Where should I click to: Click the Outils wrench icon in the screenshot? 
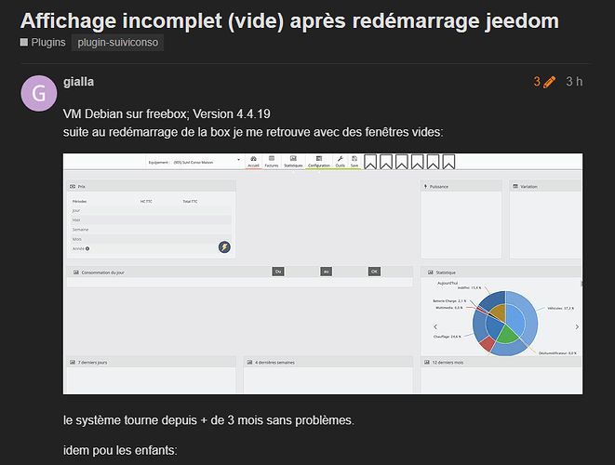[x=340, y=161]
